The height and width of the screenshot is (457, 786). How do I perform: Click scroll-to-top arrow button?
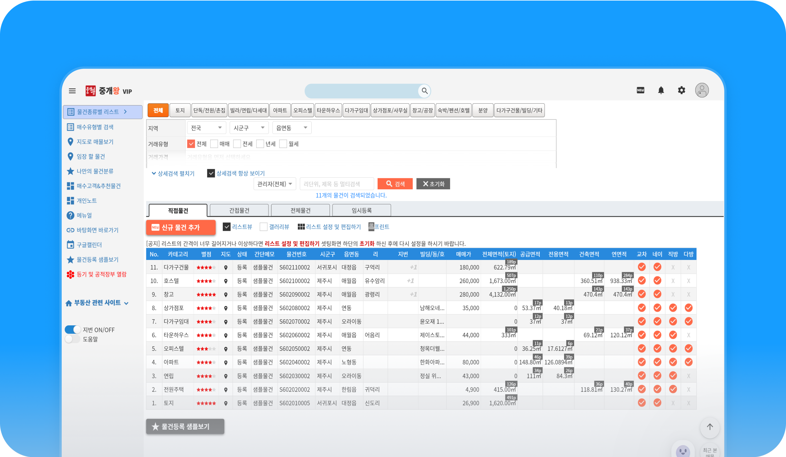click(709, 427)
